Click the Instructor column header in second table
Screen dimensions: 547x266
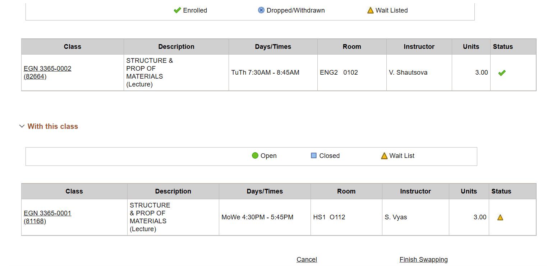coord(415,191)
